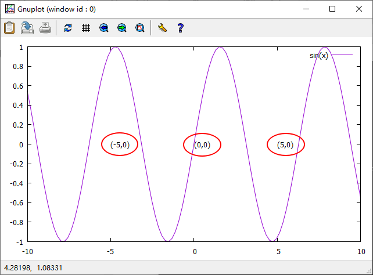Open help with the question mark
The width and height of the screenshot is (373, 275).
(x=180, y=28)
